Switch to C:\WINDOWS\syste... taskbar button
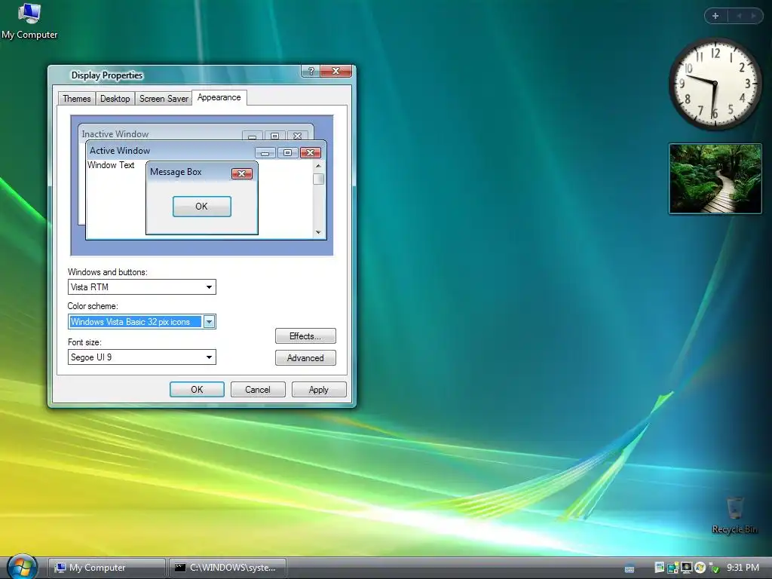Viewport: 772px width, 579px height. tap(228, 568)
